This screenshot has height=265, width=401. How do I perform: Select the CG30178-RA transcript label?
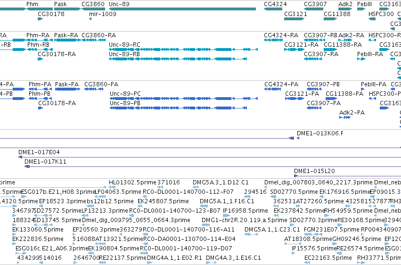click(x=57, y=54)
